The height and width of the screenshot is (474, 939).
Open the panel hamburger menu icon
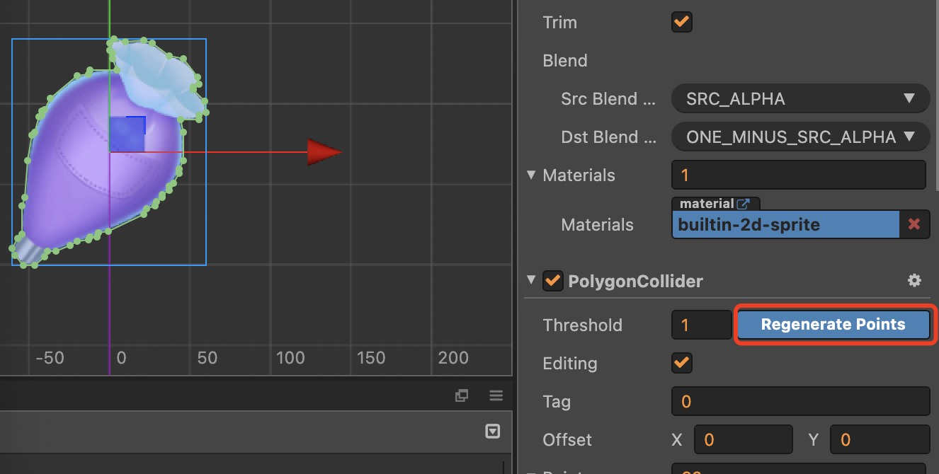pyautogui.click(x=496, y=395)
